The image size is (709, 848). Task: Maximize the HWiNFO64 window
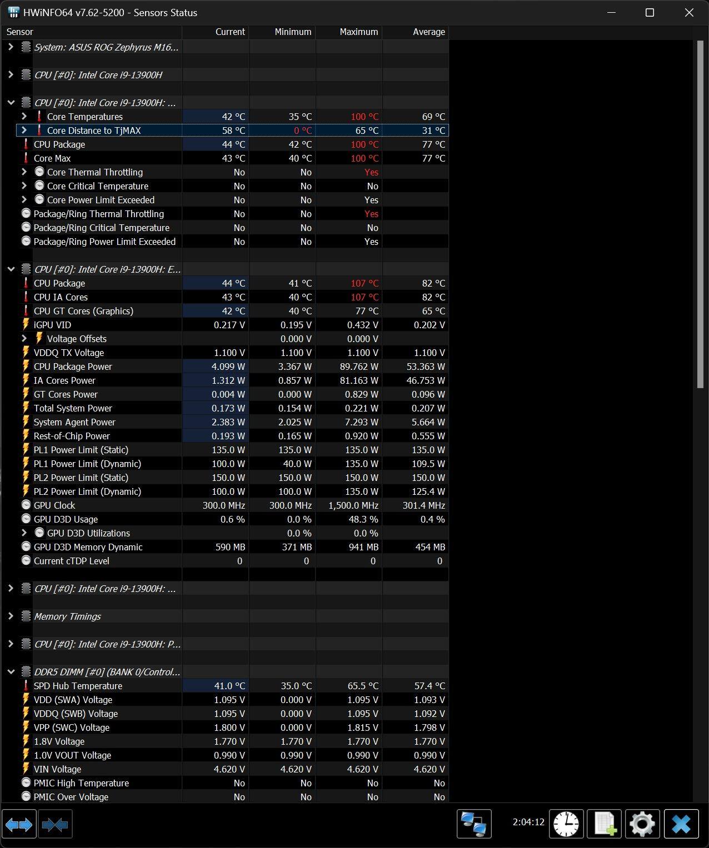coord(650,13)
